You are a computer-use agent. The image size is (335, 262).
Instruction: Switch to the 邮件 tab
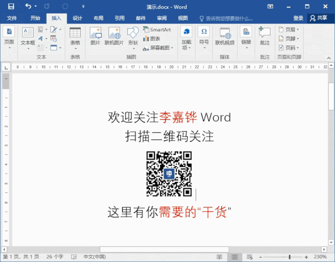click(x=141, y=18)
